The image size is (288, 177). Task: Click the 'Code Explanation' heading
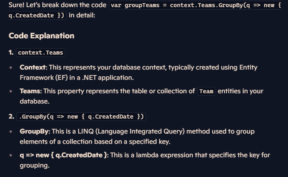(x=42, y=36)
